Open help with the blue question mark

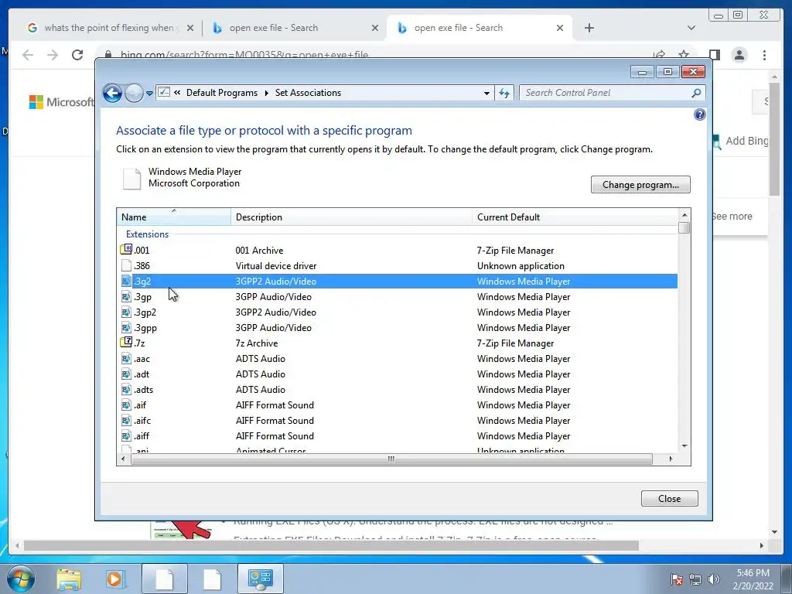click(x=699, y=114)
